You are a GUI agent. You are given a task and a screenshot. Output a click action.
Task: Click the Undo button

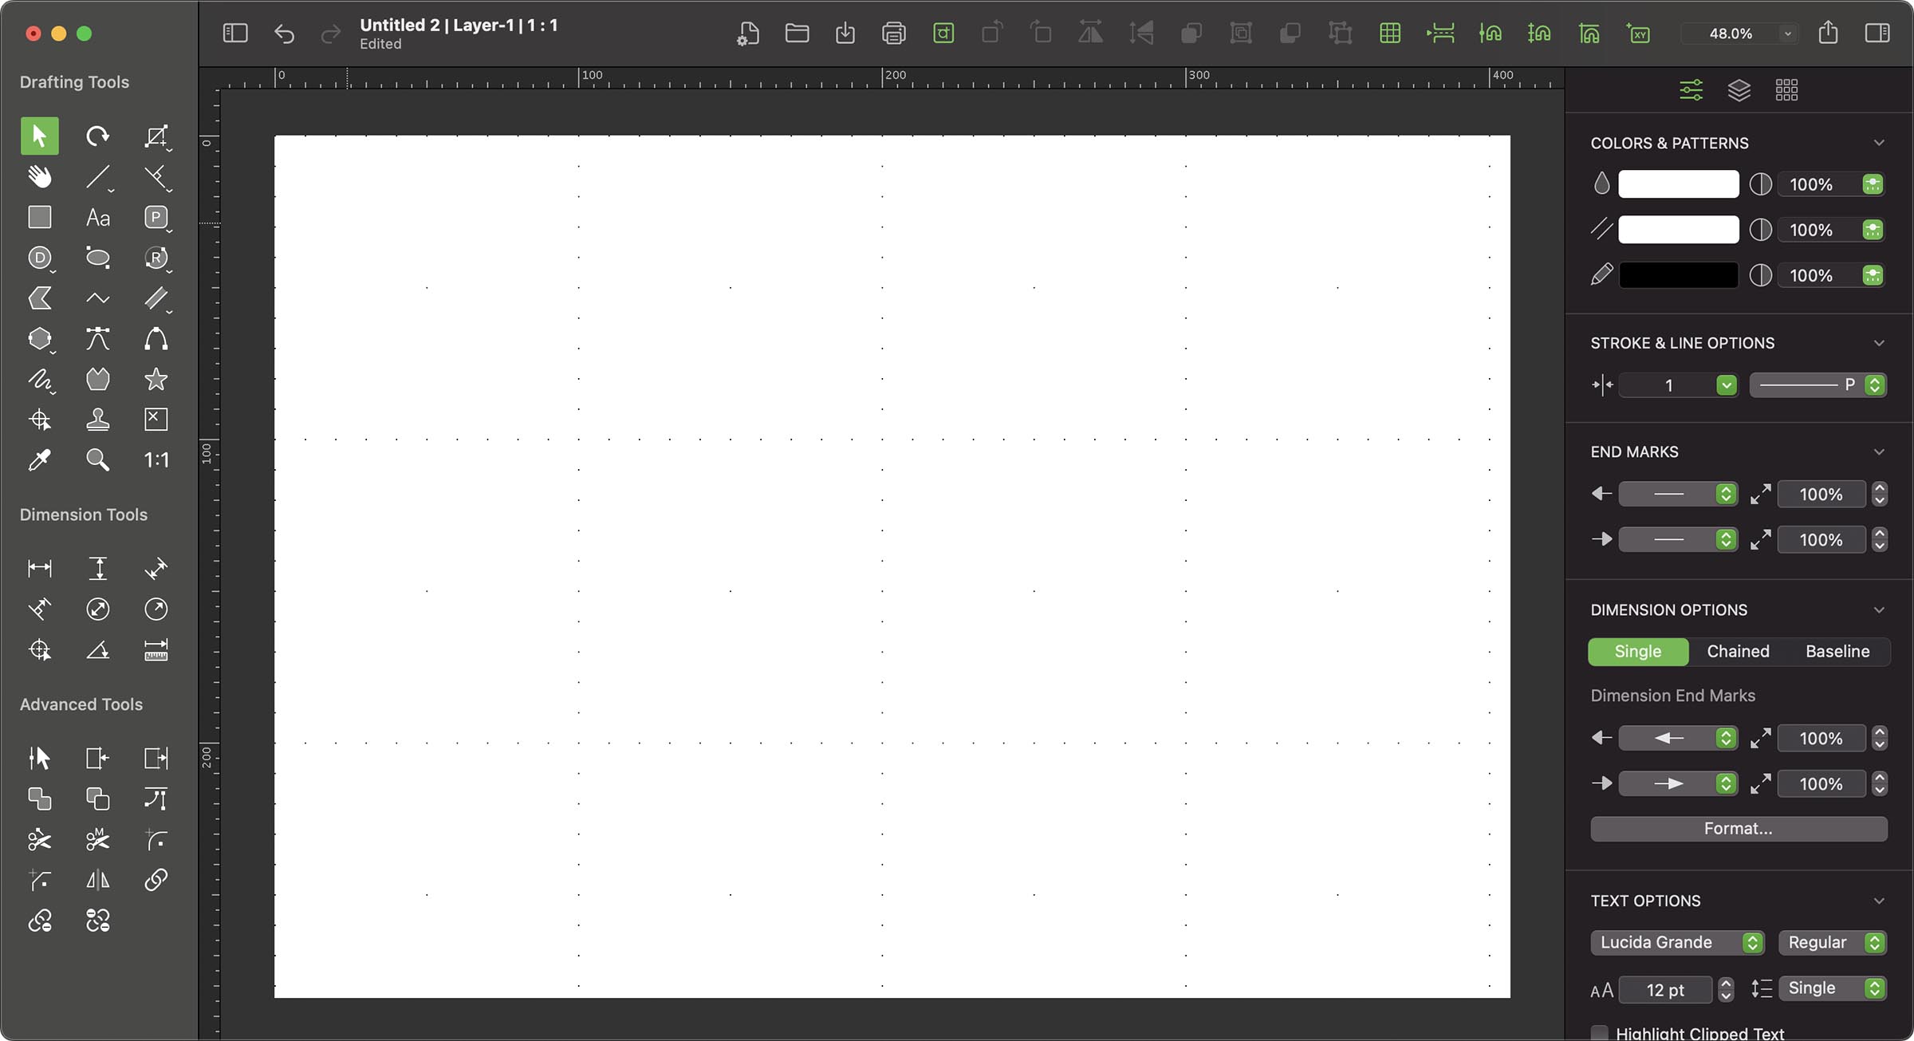click(284, 34)
